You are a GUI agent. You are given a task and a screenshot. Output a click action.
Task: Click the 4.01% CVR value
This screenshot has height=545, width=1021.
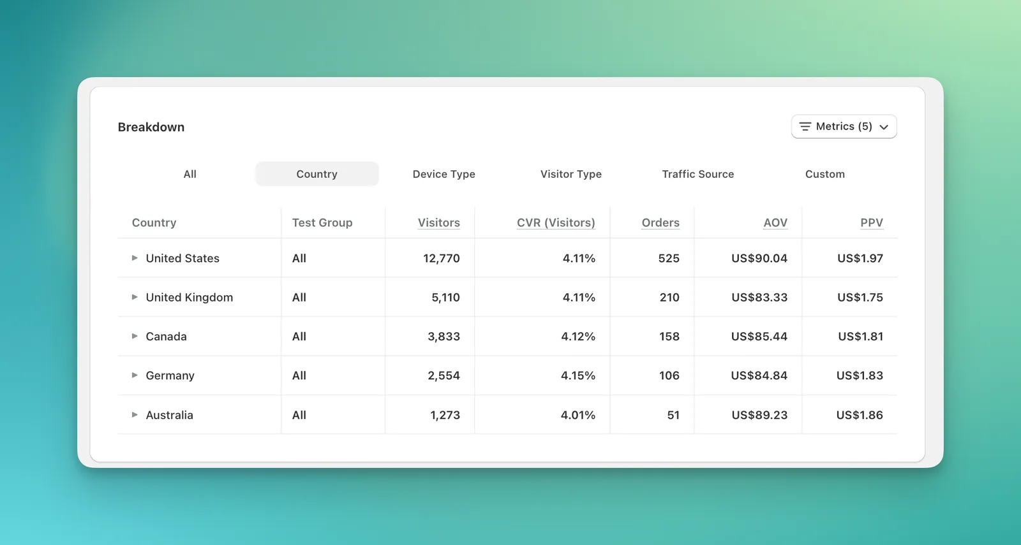(578, 415)
